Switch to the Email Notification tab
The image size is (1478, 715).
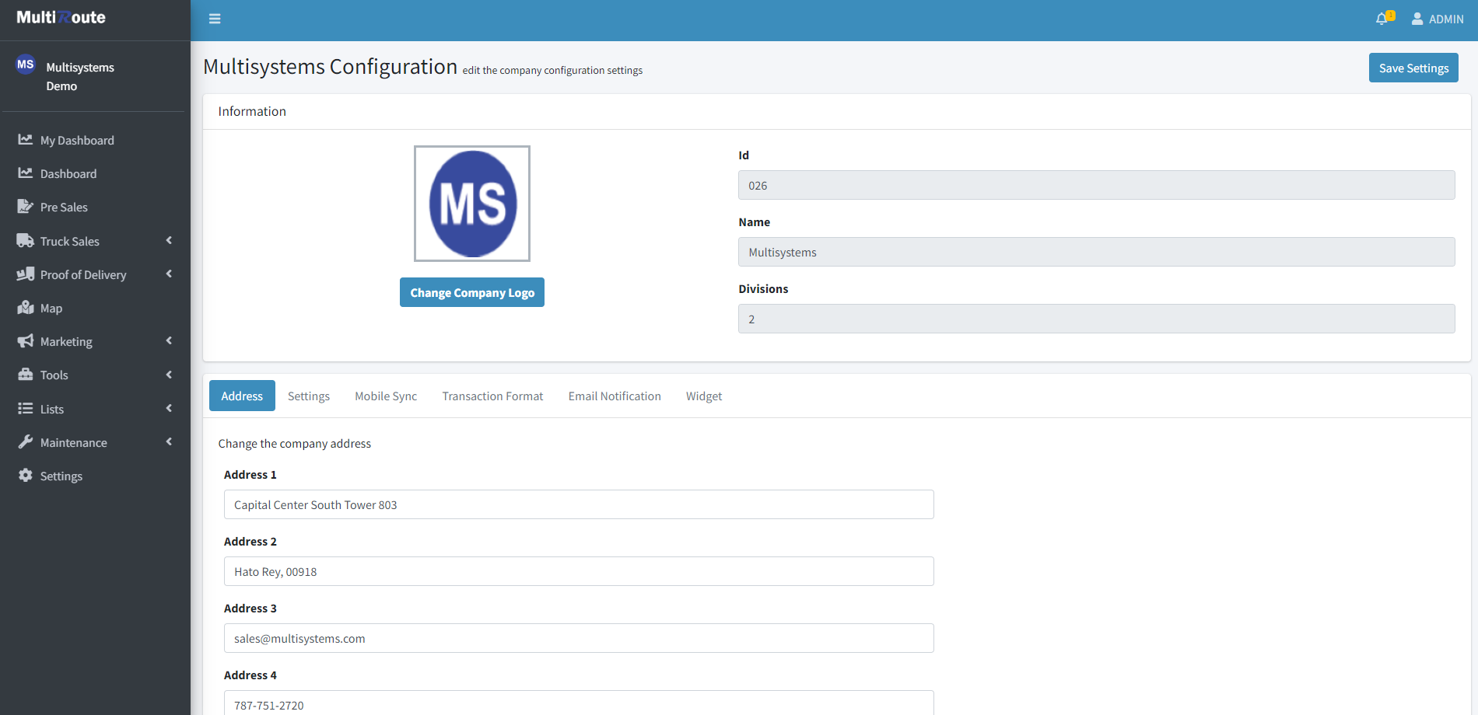click(x=615, y=395)
